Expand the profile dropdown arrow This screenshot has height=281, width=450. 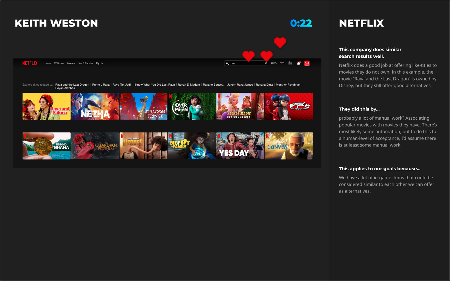click(x=312, y=63)
